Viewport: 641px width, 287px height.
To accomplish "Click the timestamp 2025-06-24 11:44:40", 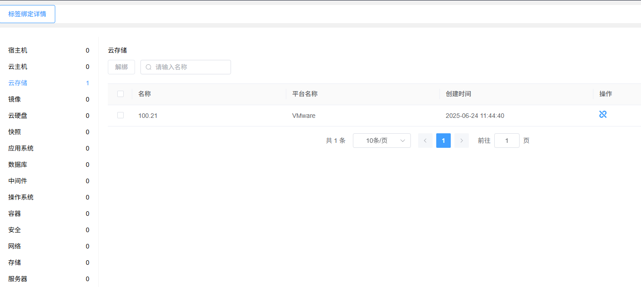I will pyautogui.click(x=475, y=116).
